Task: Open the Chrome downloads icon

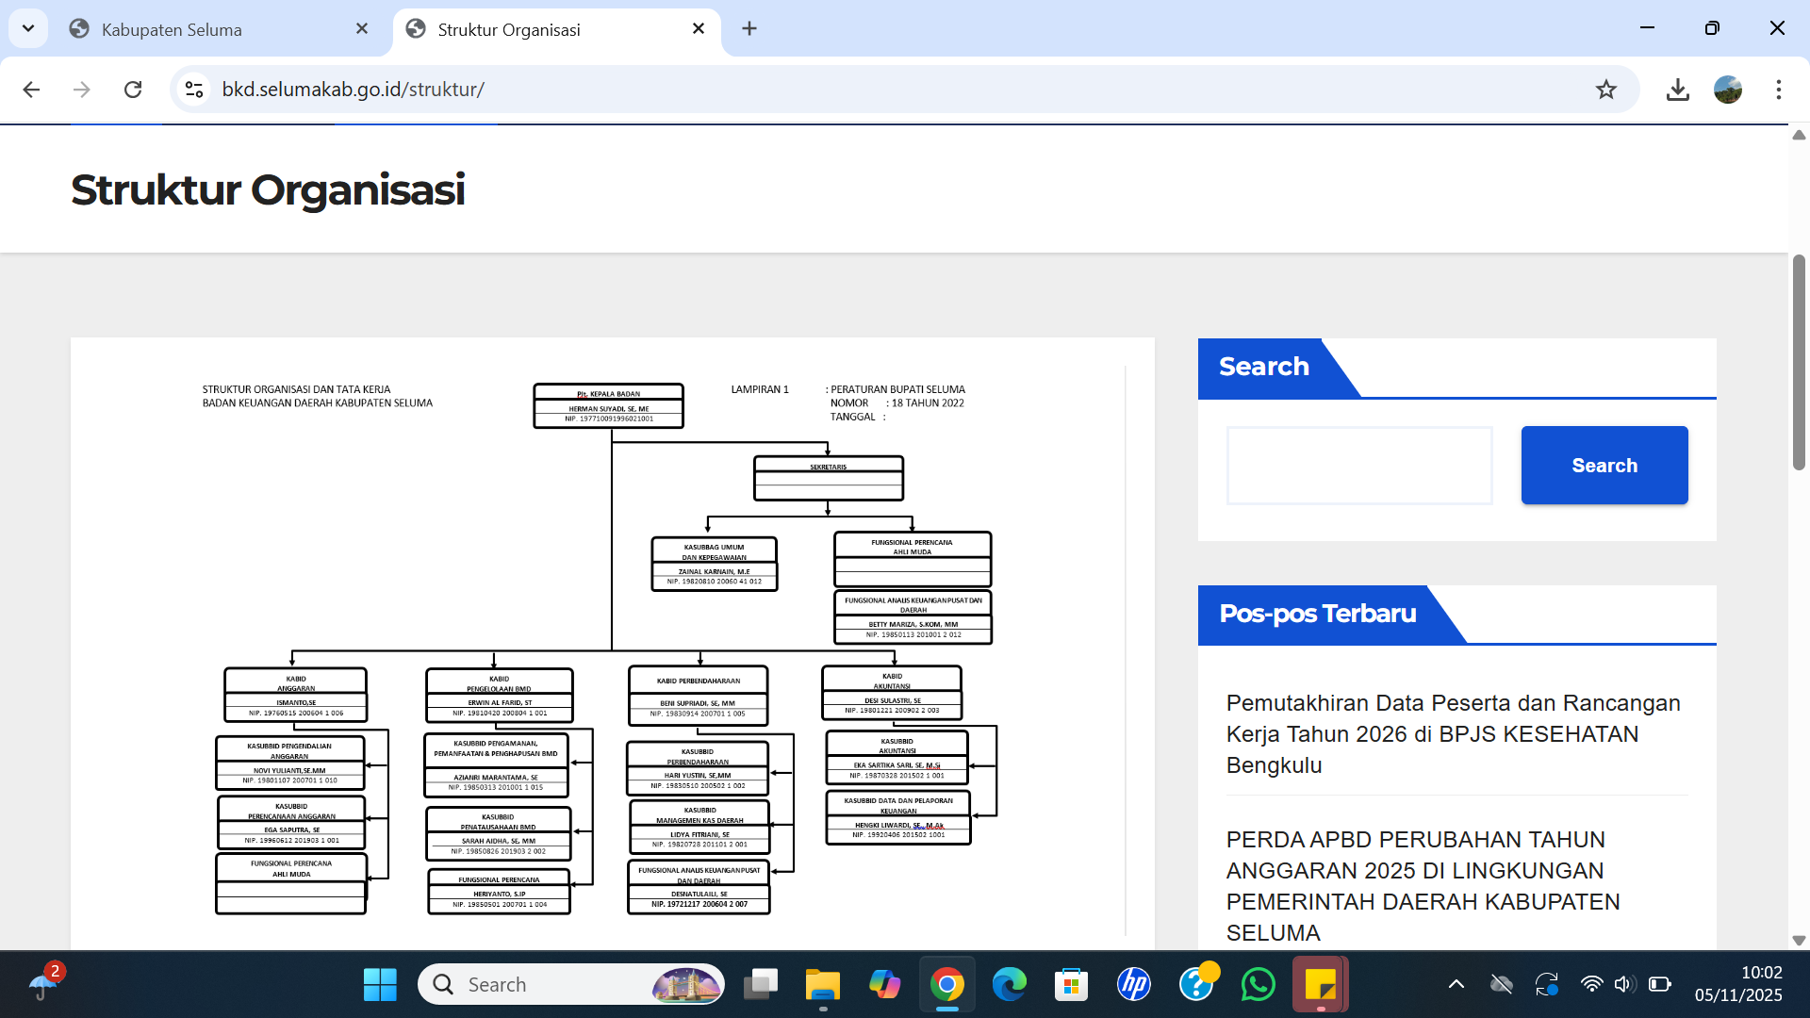Action: click(1677, 90)
